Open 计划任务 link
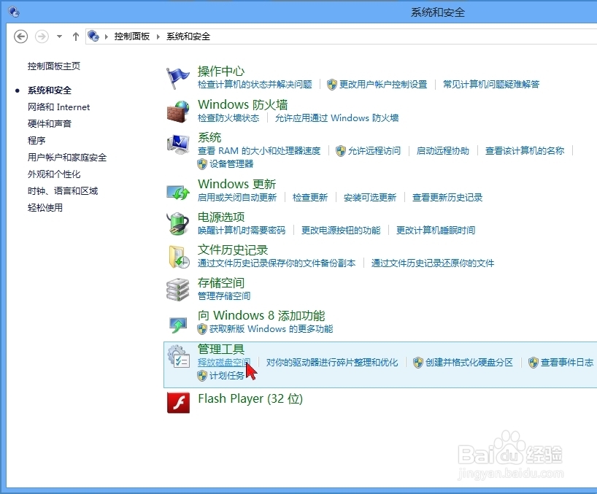 click(226, 376)
